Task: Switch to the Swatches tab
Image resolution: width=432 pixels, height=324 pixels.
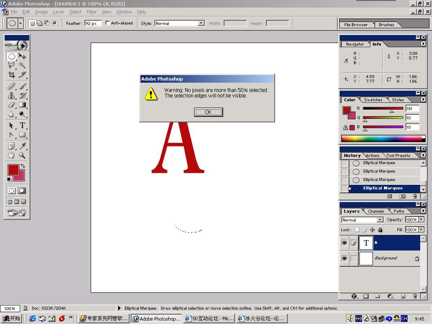Action: (x=373, y=100)
